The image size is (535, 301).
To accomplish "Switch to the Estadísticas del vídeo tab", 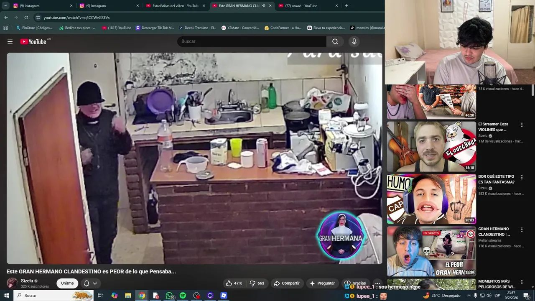I will [176, 5].
